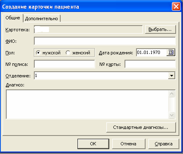Open Стандартные диагнозы... list

[x=141, y=127]
